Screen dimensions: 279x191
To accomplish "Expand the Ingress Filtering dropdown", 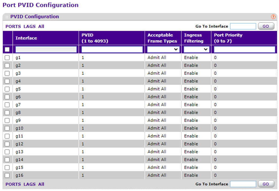I will click(x=197, y=49).
